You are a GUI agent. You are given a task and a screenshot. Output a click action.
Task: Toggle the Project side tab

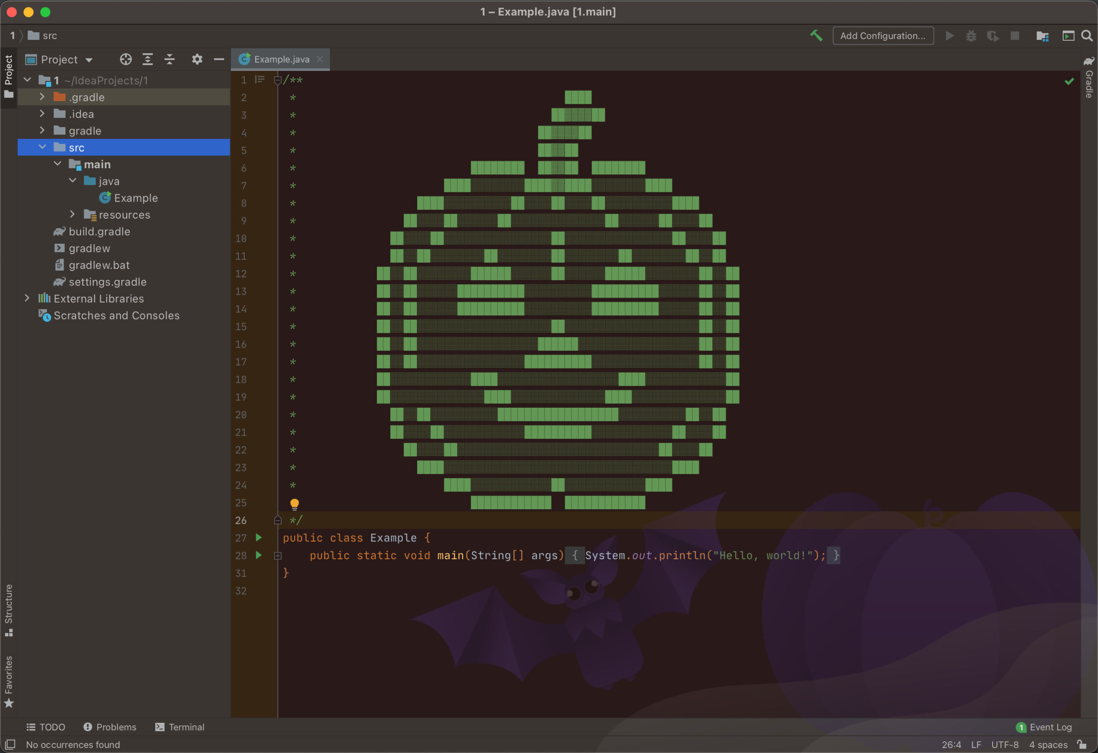[x=9, y=77]
